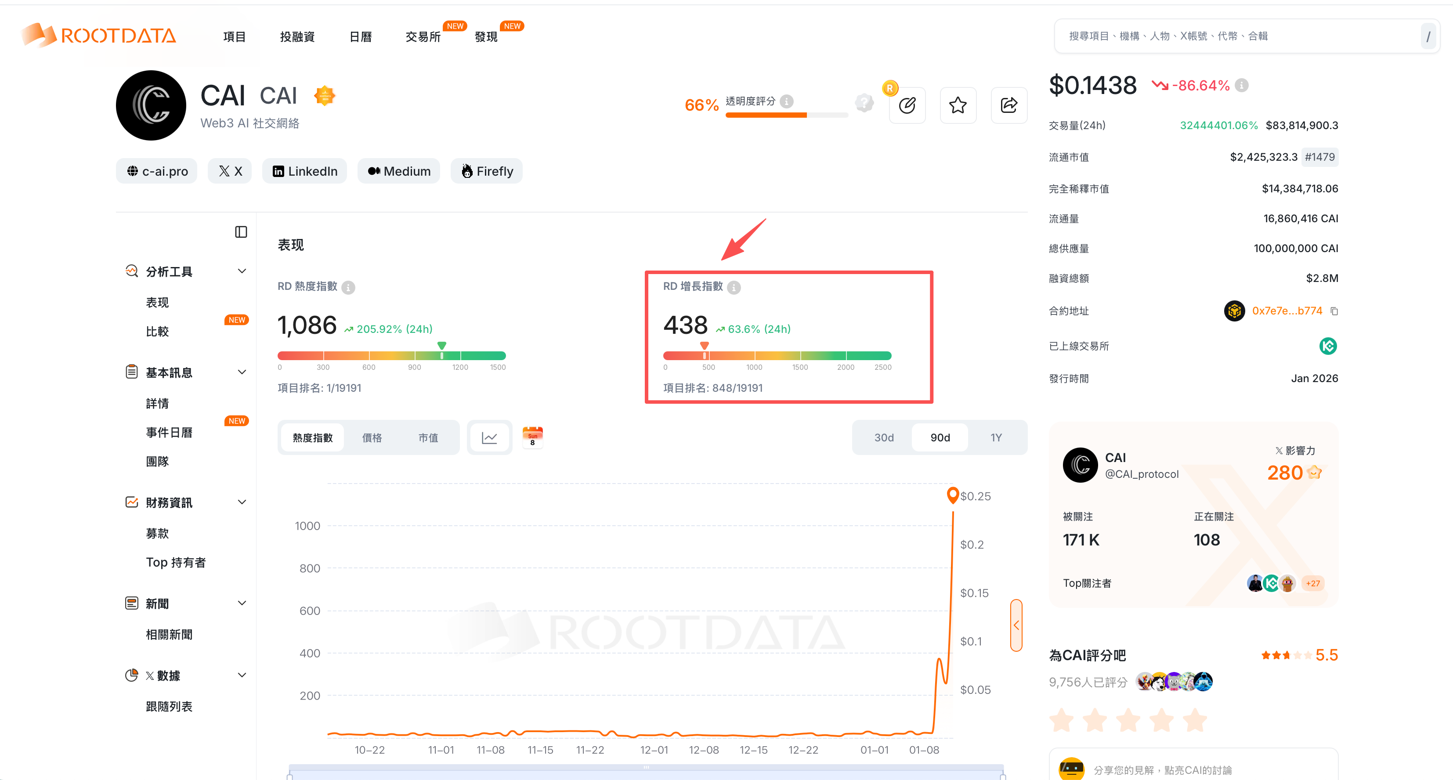
Task: Toggle the line chart view button
Action: 489,438
